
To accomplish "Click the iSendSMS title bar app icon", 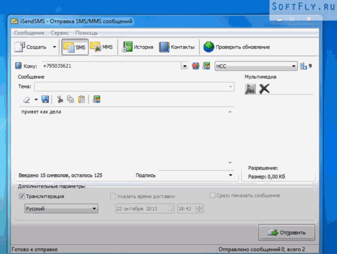I will (14, 21).
